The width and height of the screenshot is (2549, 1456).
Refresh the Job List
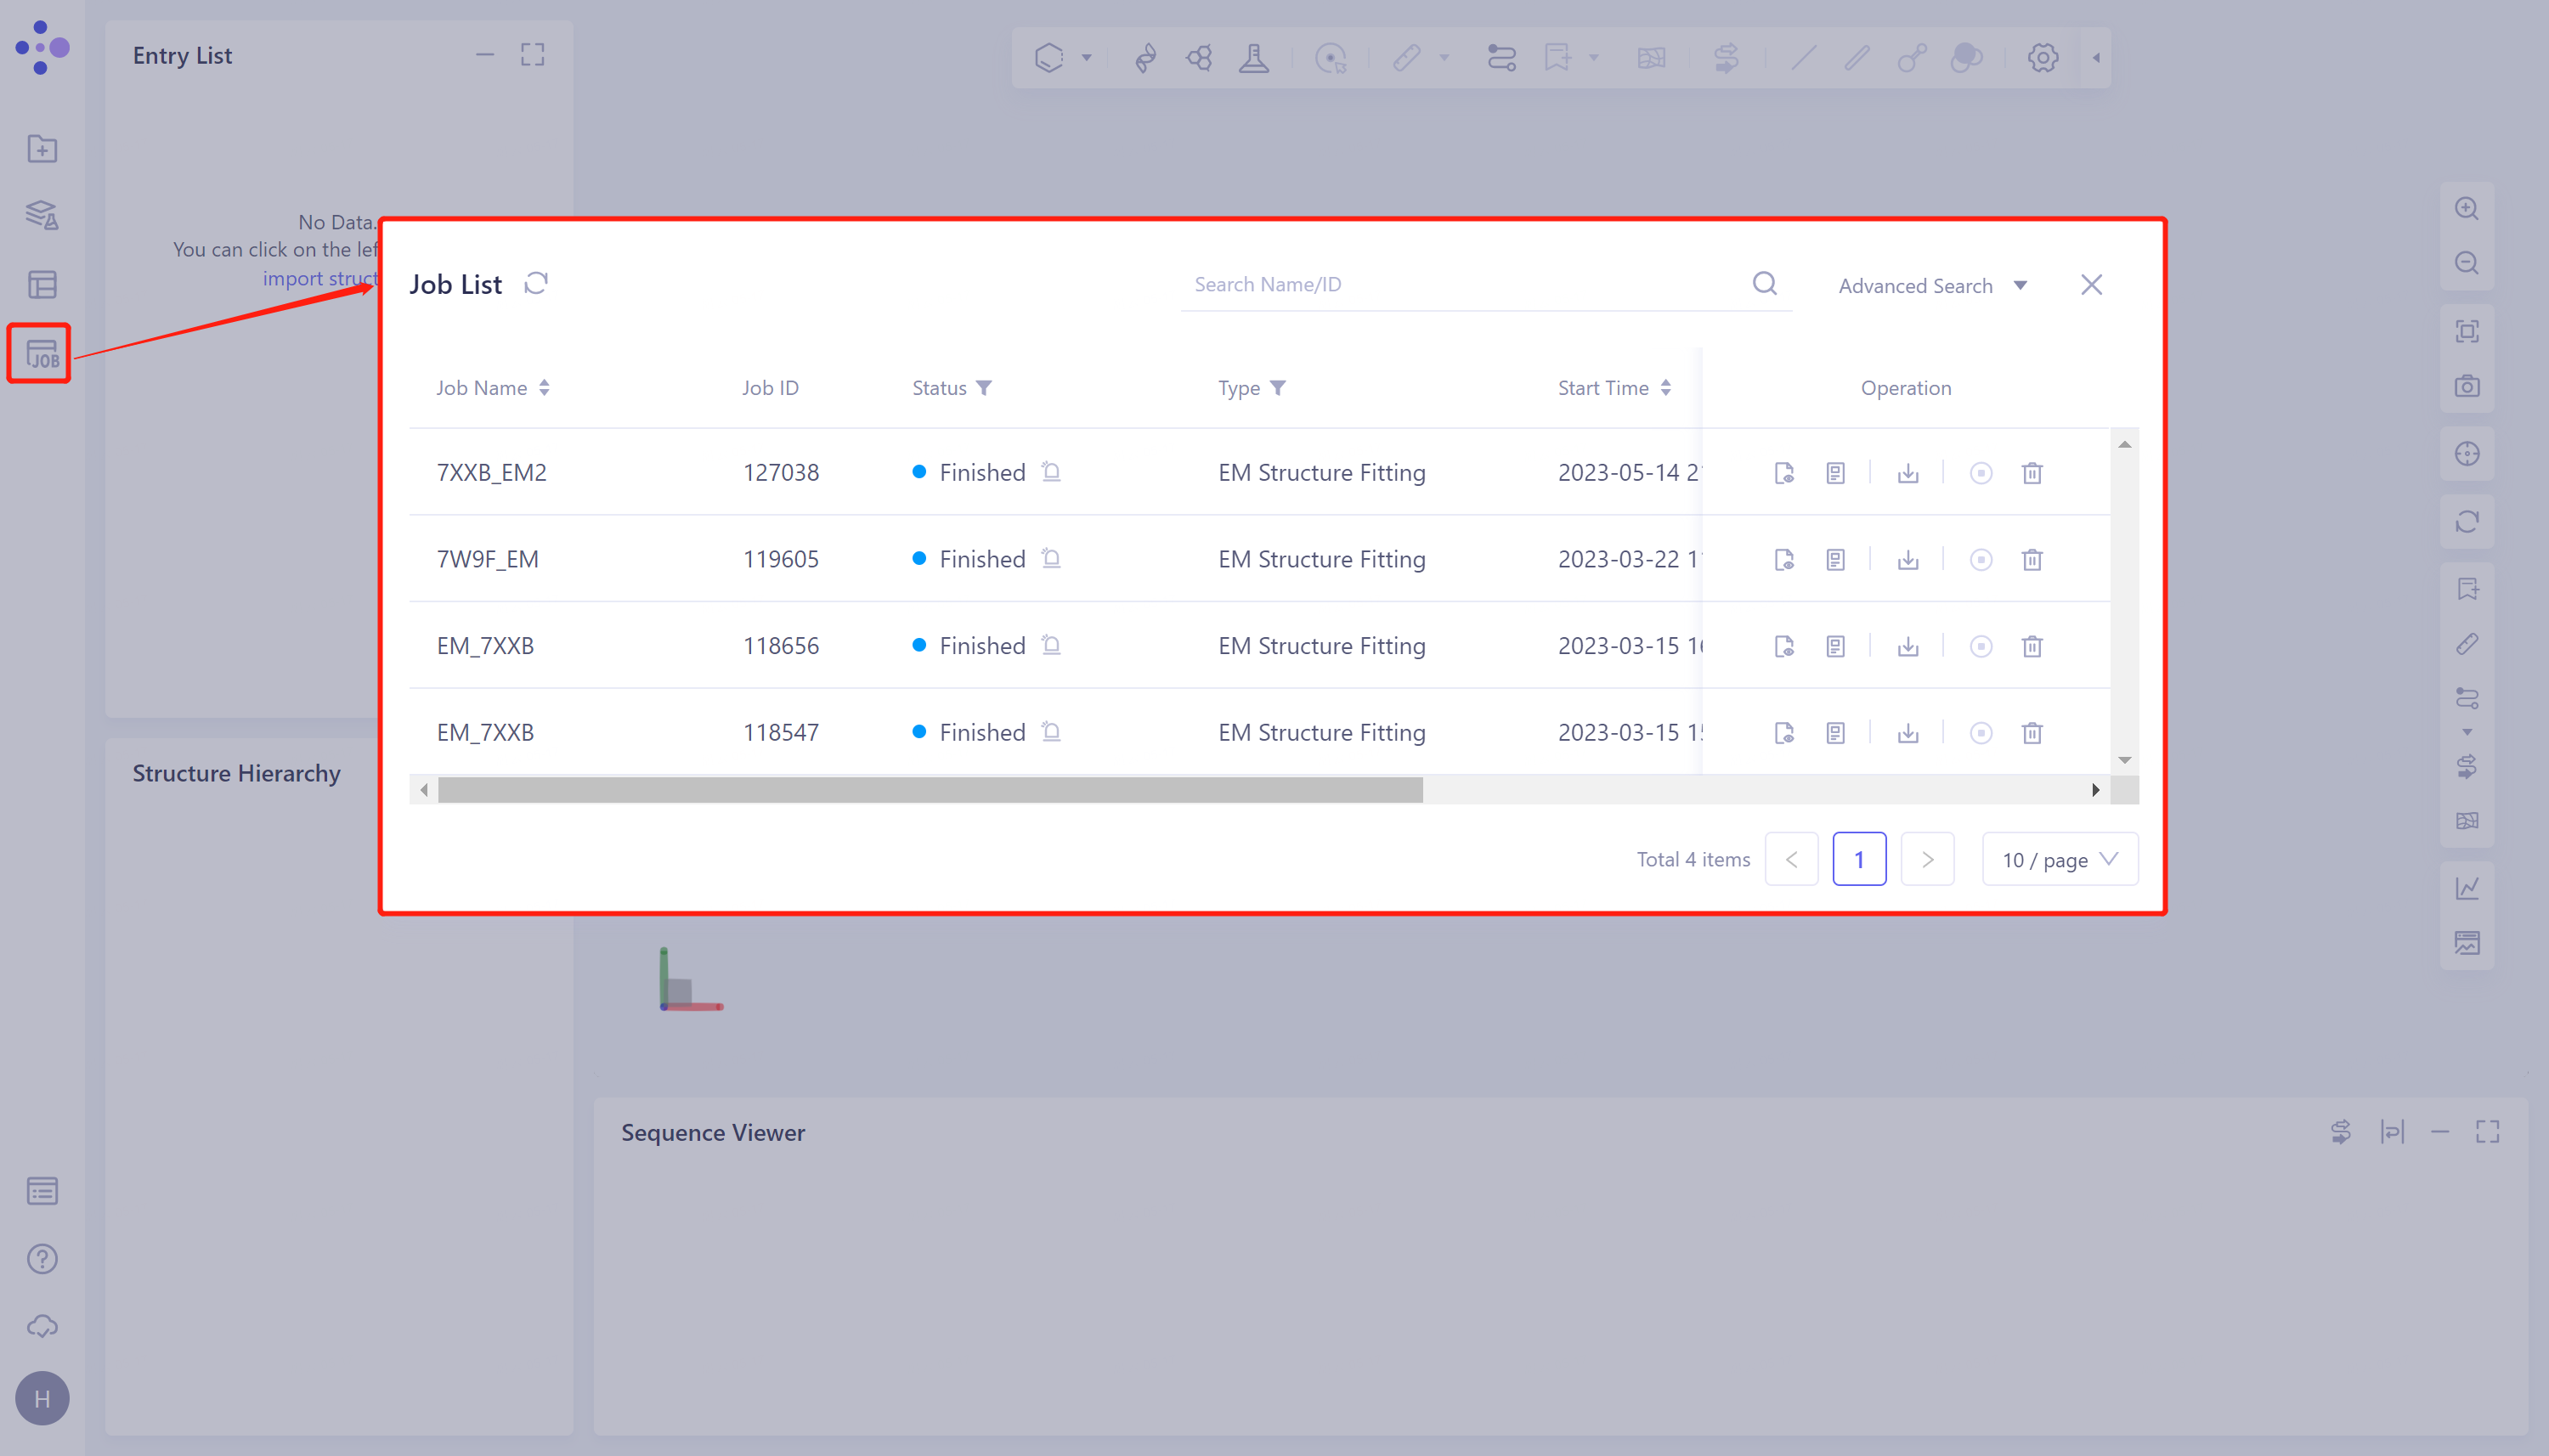[536, 284]
